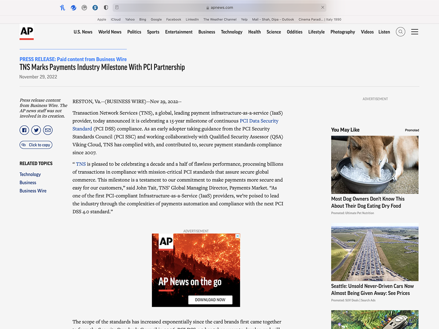This screenshot has width=439, height=329.
Task: Click 'Promoted: Ultimate Pet Nutrition' caption
Action: pyautogui.click(x=353, y=213)
